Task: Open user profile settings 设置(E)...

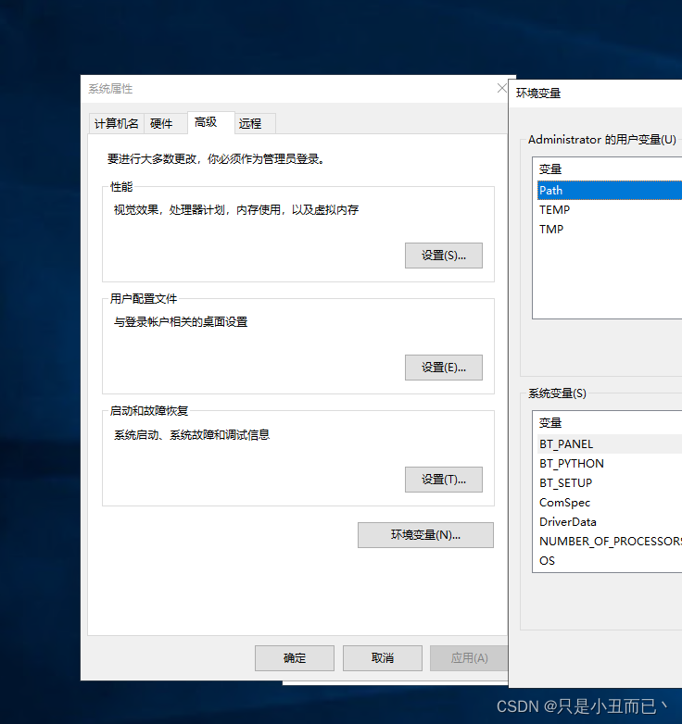Action: click(x=444, y=368)
